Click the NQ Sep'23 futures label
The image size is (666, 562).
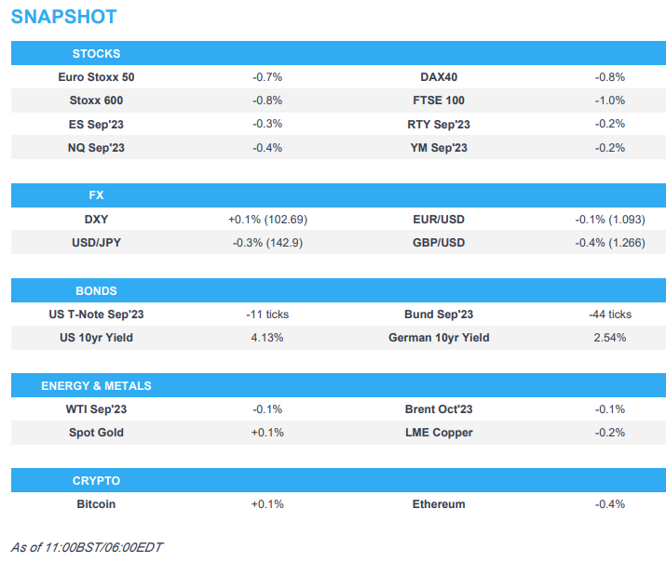pos(96,147)
